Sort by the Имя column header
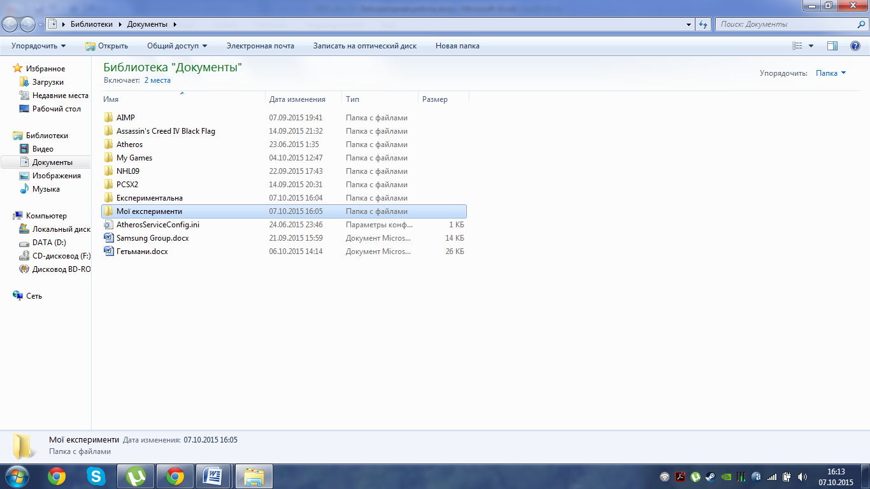The image size is (870, 489). 183,99
